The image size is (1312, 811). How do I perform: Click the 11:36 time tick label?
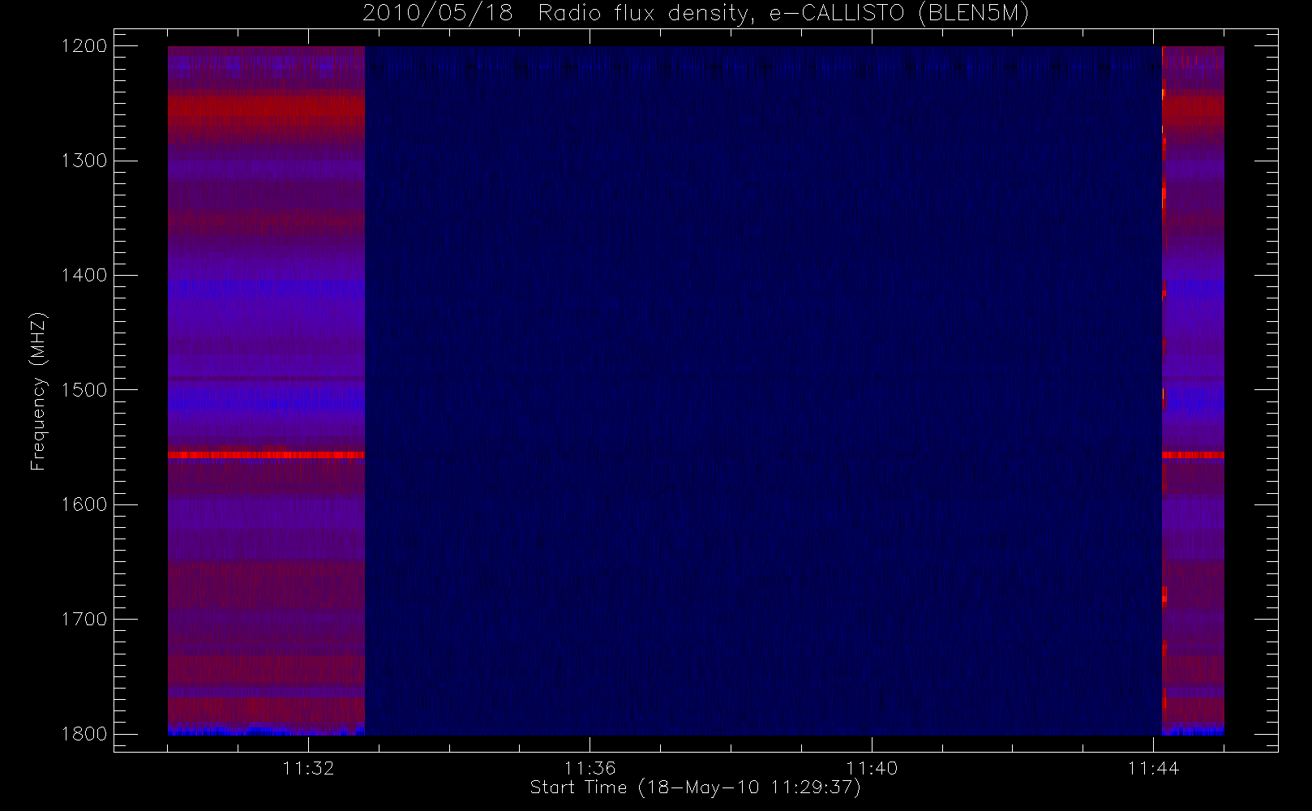(590, 767)
